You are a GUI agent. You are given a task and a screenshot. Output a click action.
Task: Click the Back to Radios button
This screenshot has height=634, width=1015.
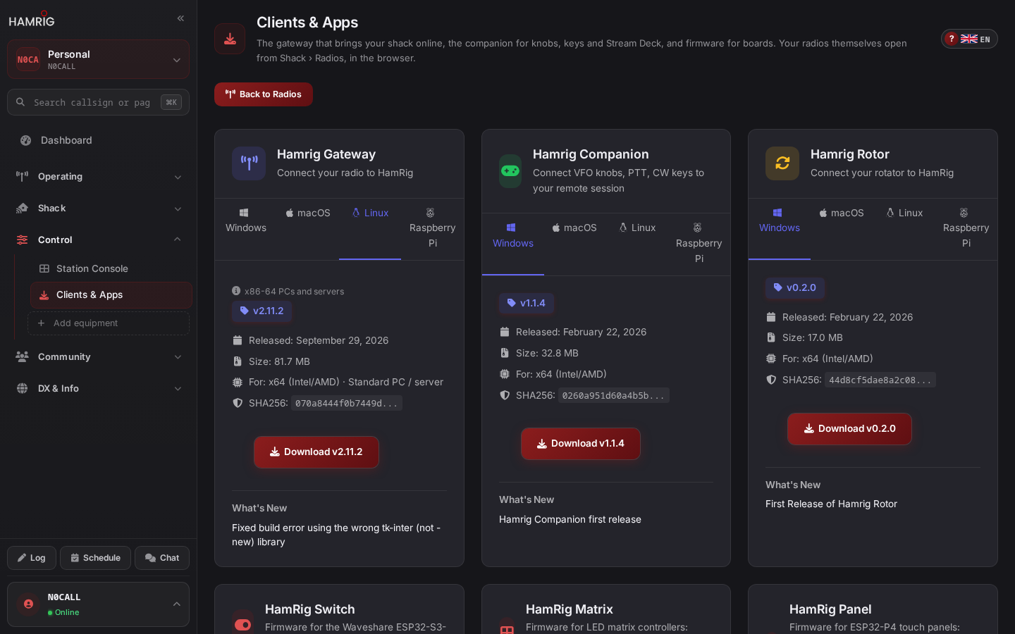(264, 94)
